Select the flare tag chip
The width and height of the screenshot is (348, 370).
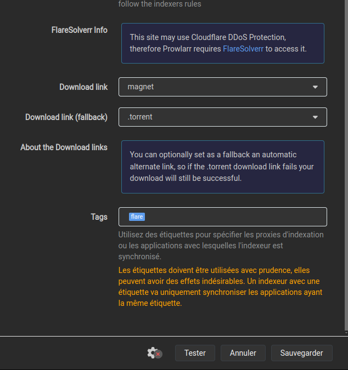pos(137,217)
